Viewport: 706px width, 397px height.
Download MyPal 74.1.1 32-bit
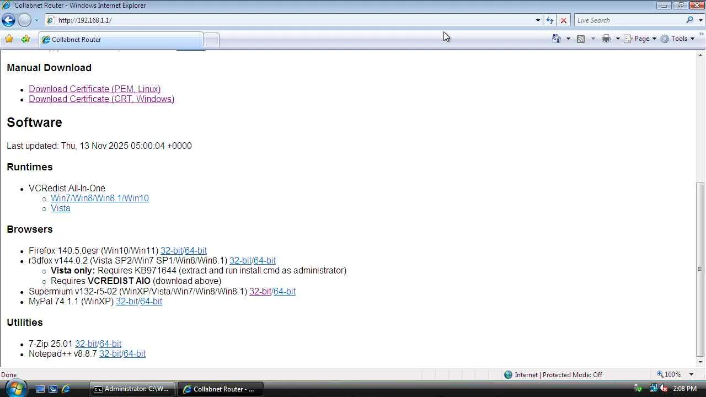pyautogui.click(x=127, y=302)
